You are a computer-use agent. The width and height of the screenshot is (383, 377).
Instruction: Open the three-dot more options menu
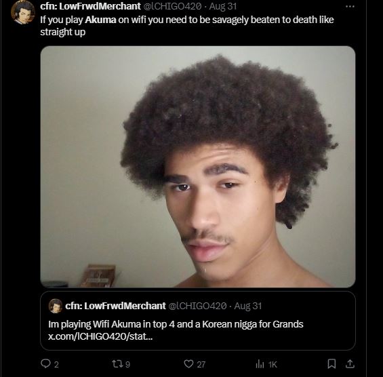tap(350, 7)
